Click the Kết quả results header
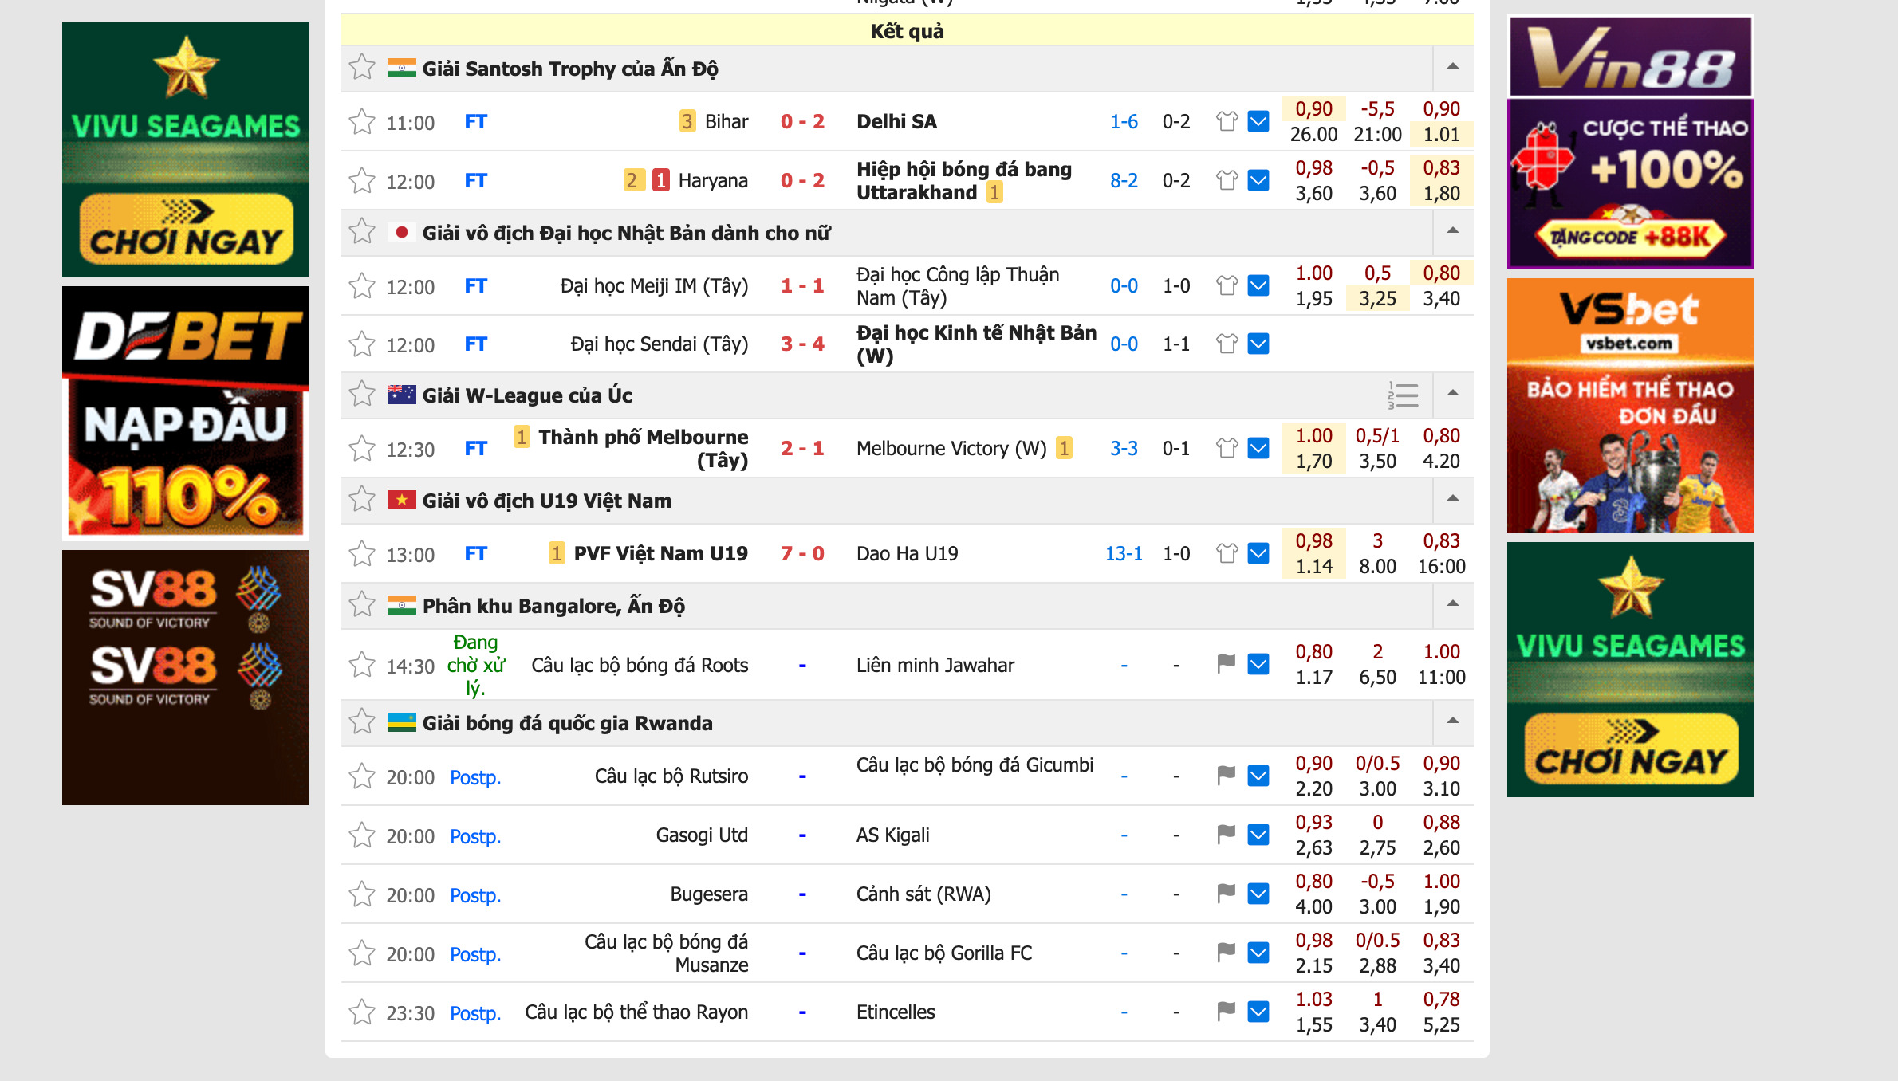 (x=907, y=31)
